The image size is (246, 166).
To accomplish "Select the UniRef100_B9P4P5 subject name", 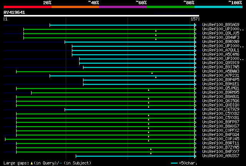I will (x=221, y=80).
